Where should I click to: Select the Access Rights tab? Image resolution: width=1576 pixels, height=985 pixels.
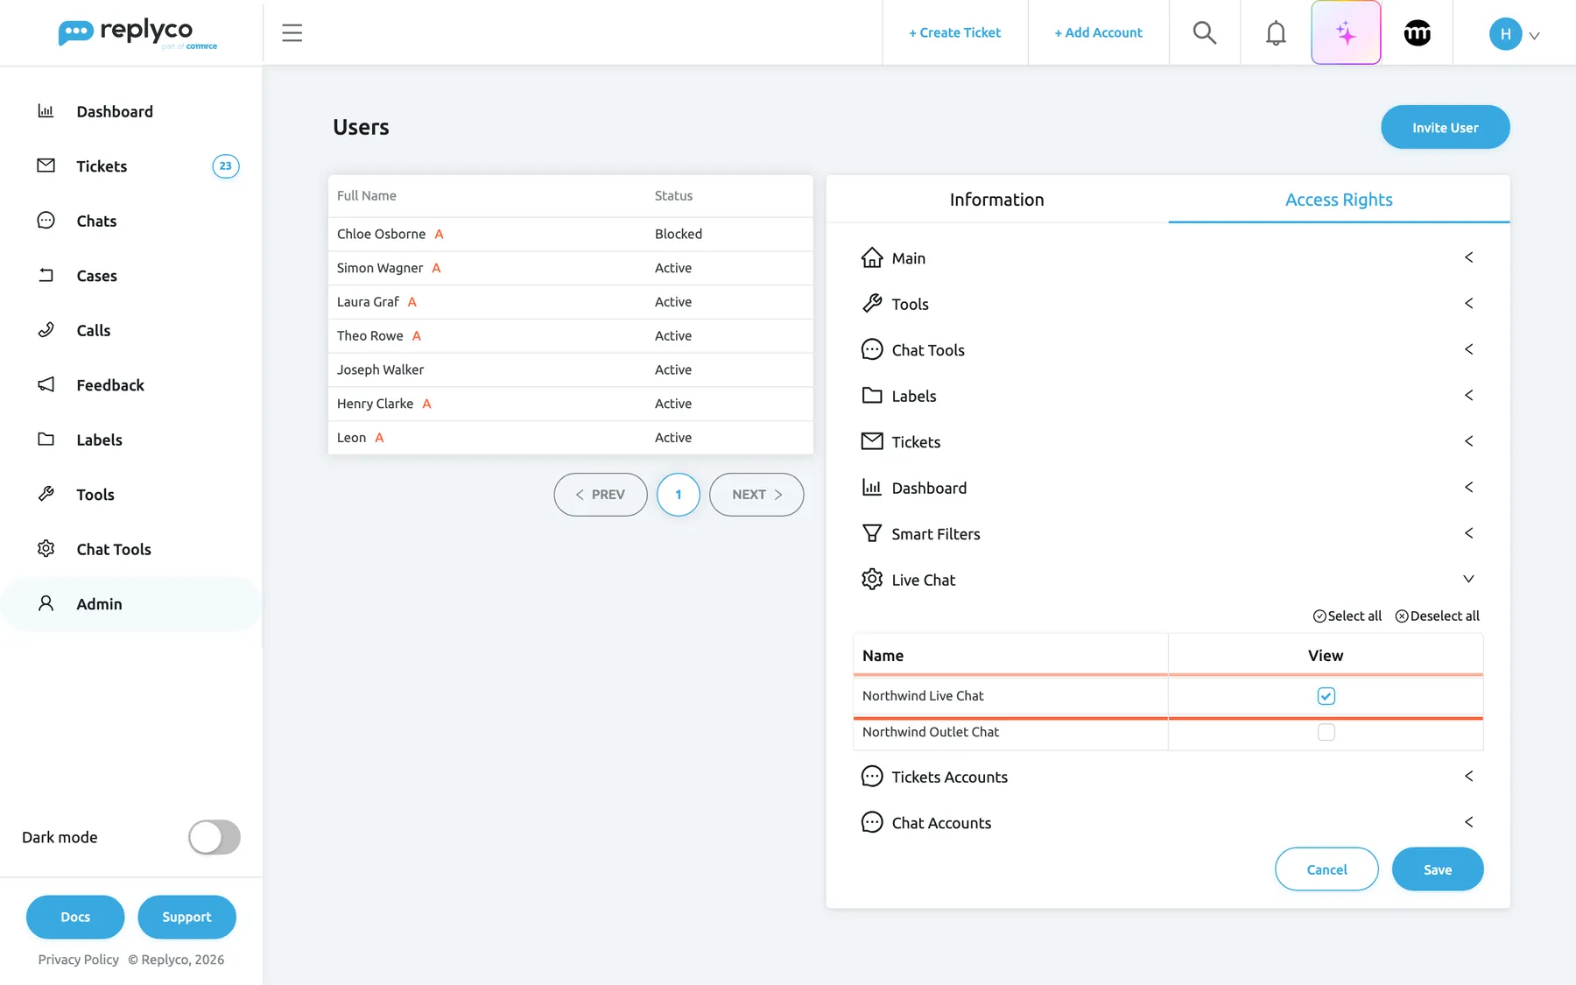tap(1339, 200)
